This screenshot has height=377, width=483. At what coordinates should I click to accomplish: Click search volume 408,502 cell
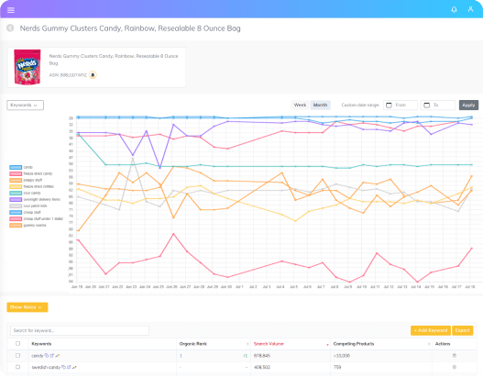pos(262,367)
